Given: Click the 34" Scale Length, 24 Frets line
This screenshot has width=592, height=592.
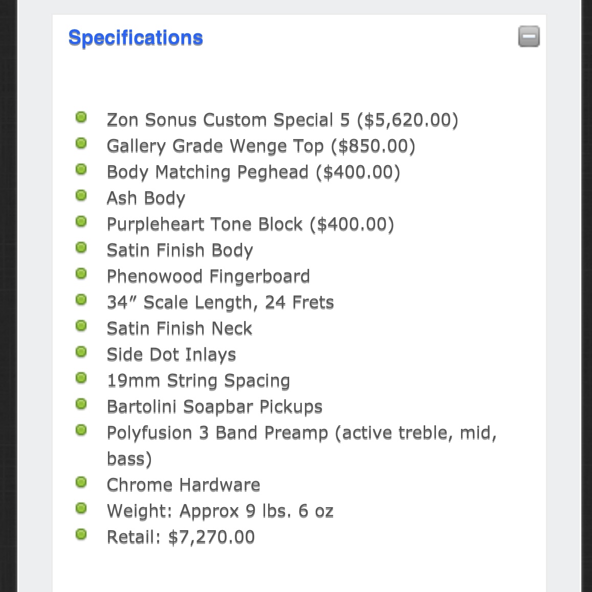Looking at the screenshot, I should [221, 303].
